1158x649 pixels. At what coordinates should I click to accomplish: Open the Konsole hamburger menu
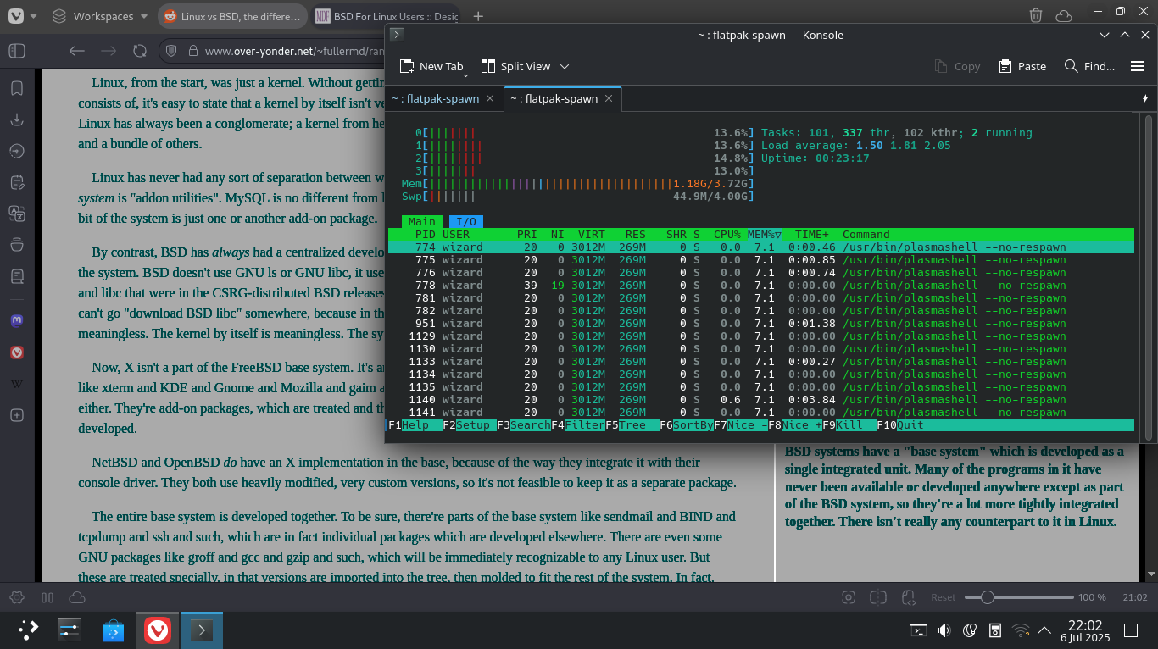[x=1138, y=66]
